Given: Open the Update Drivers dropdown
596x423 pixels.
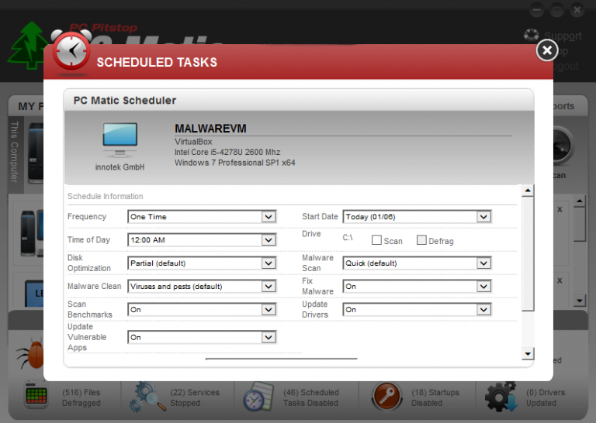Looking at the screenshot, I should pos(417,310).
